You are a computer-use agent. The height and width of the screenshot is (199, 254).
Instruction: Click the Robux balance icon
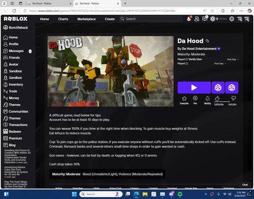(212, 19)
